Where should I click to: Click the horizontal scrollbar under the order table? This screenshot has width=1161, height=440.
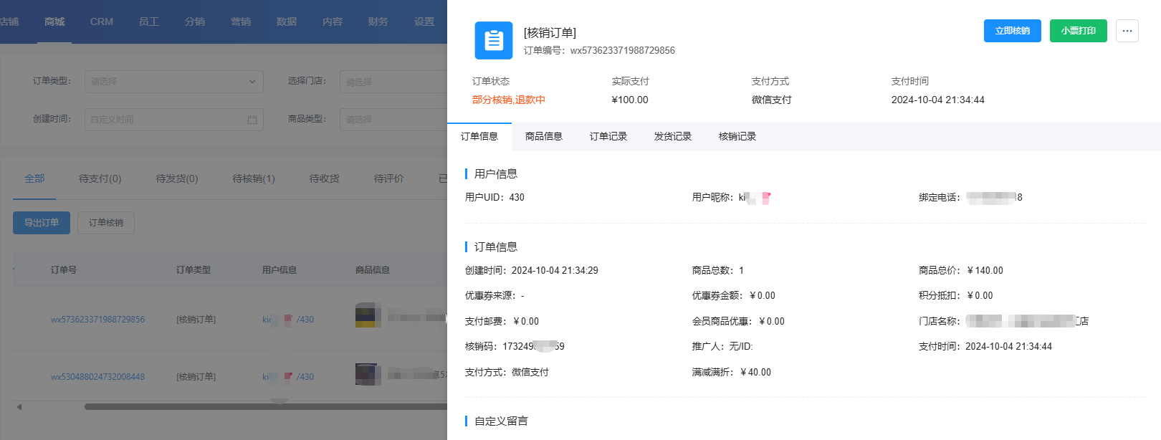coord(265,407)
